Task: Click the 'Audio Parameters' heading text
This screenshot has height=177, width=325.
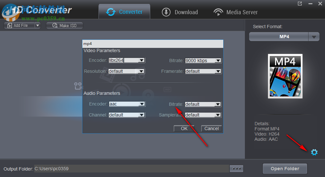Action: pos(102,94)
